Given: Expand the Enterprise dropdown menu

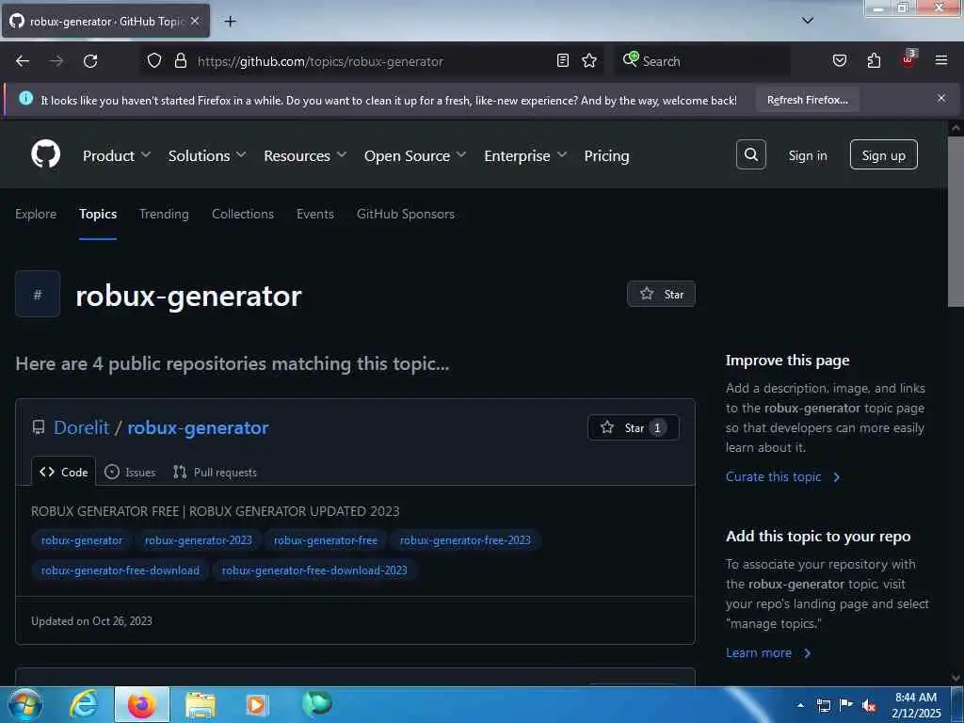Looking at the screenshot, I should pos(525,155).
